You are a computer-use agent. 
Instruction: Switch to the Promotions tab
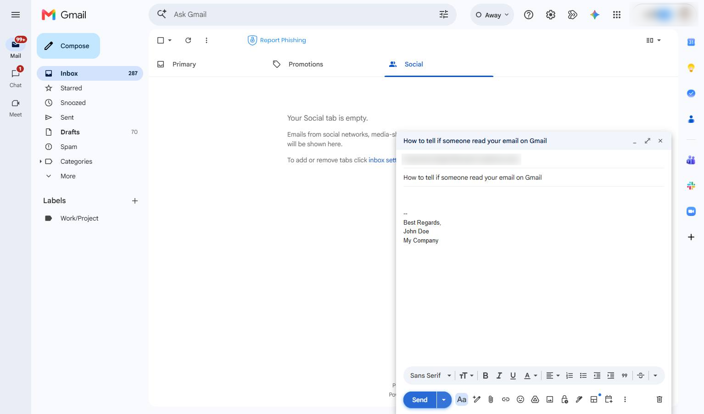[306, 64]
